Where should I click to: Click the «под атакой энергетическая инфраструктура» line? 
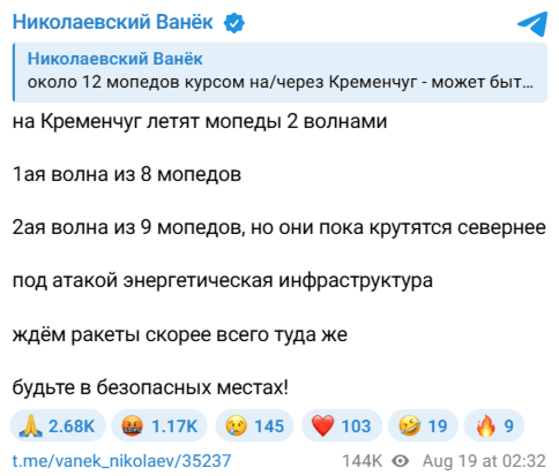222,281
